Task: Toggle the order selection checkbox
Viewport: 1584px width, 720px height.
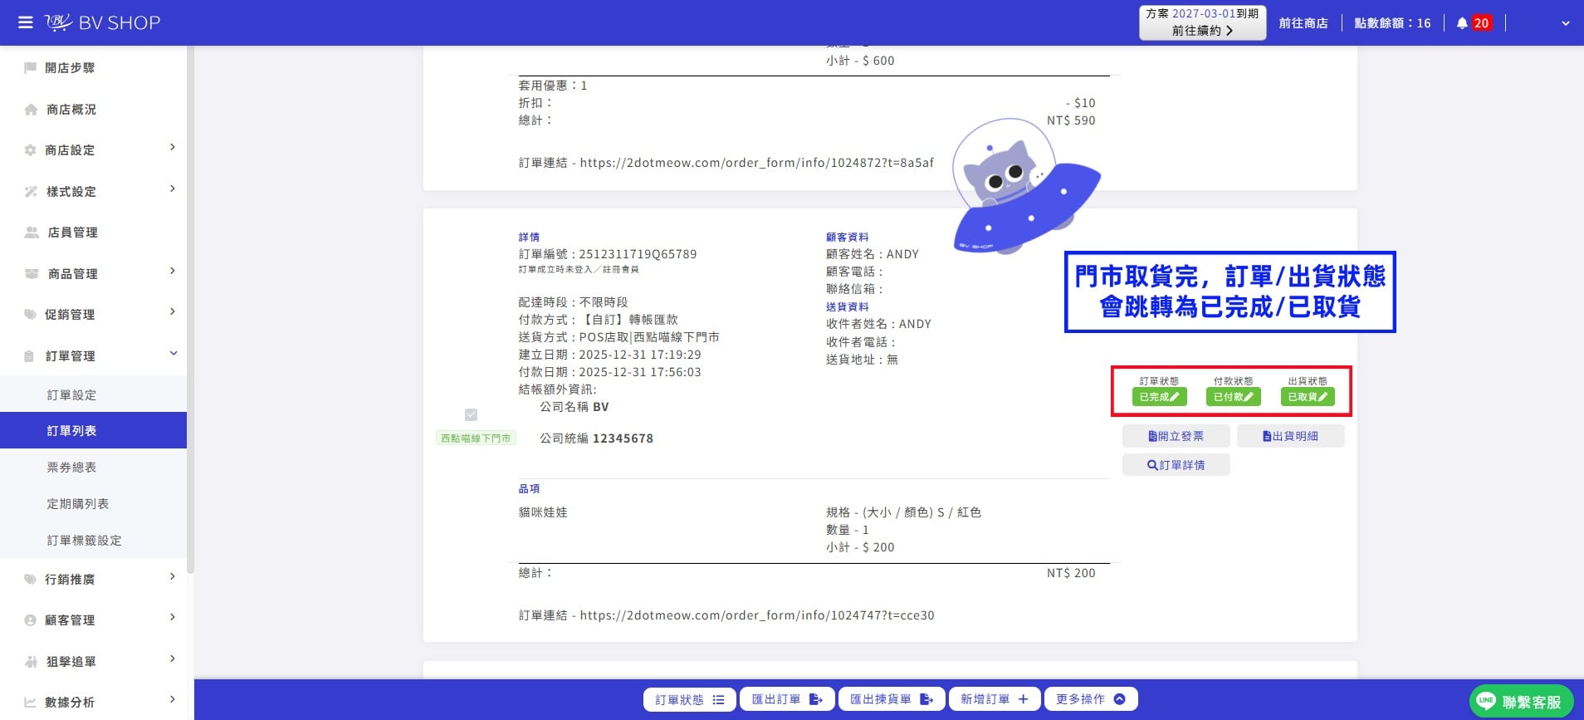Action: (471, 414)
